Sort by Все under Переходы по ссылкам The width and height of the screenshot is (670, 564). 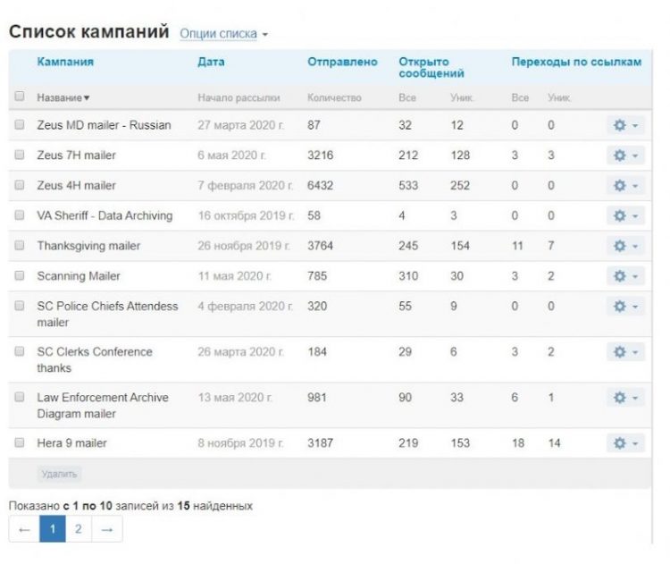pyautogui.click(x=520, y=98)
